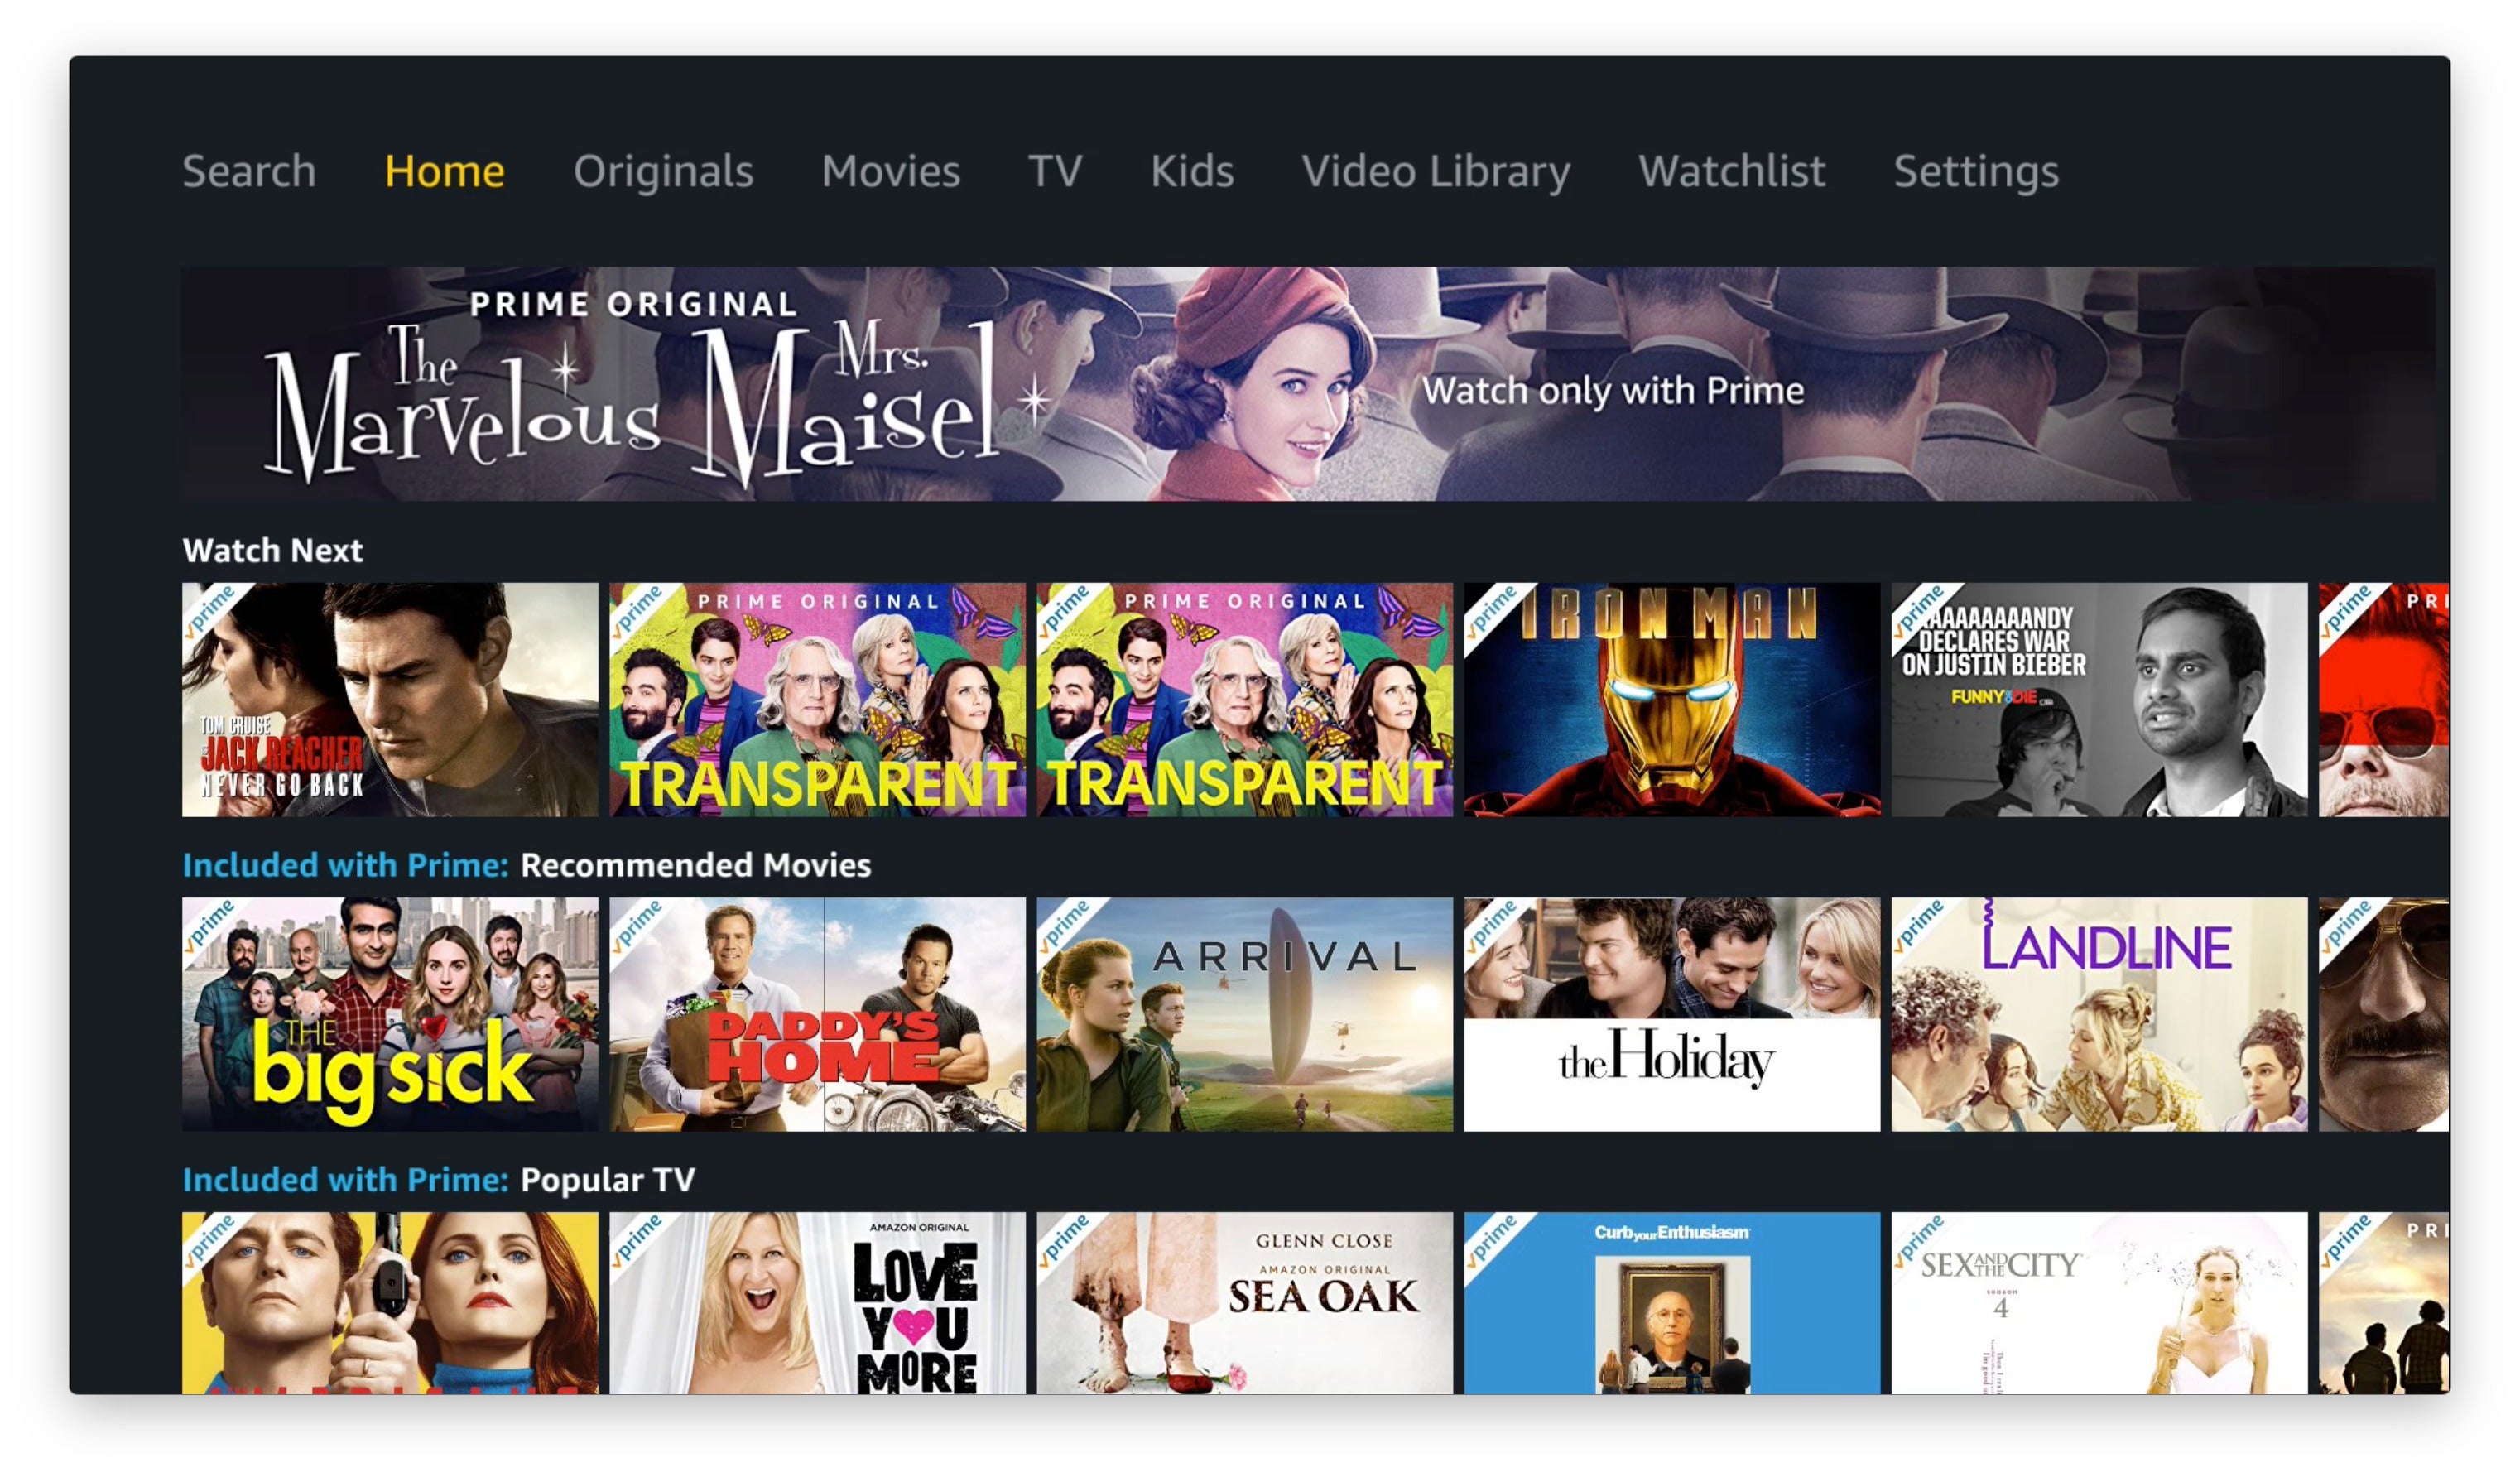Open the Watchlist navigation section
This screenshot has height=1477, width=2520.
[x=1729, y=169]
